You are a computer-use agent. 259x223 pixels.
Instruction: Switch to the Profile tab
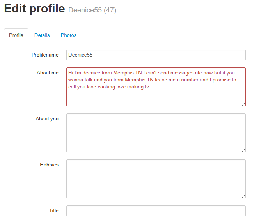coord(16,35)
